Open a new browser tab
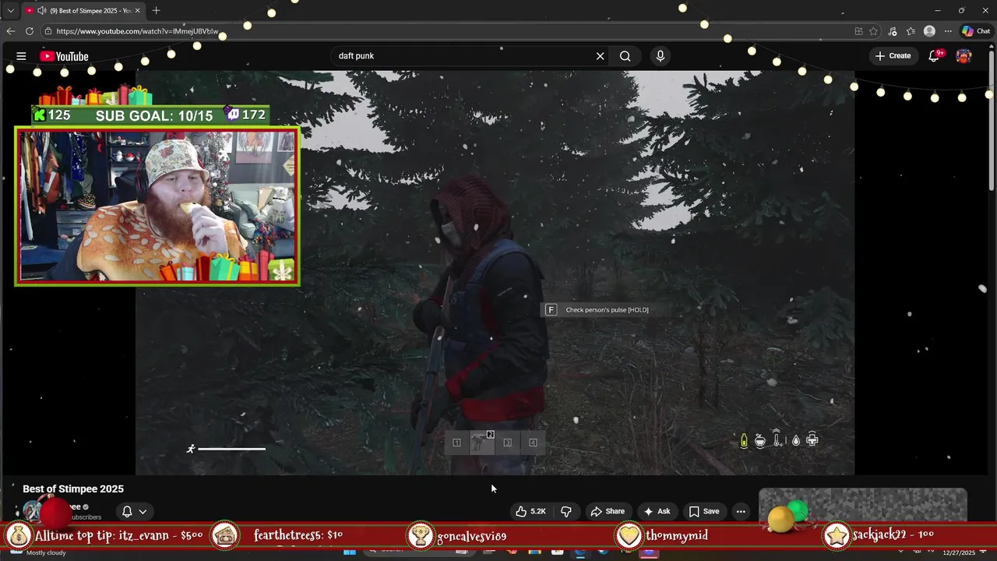This screenshot has height=561, width=997. click(x=156, y=11)
